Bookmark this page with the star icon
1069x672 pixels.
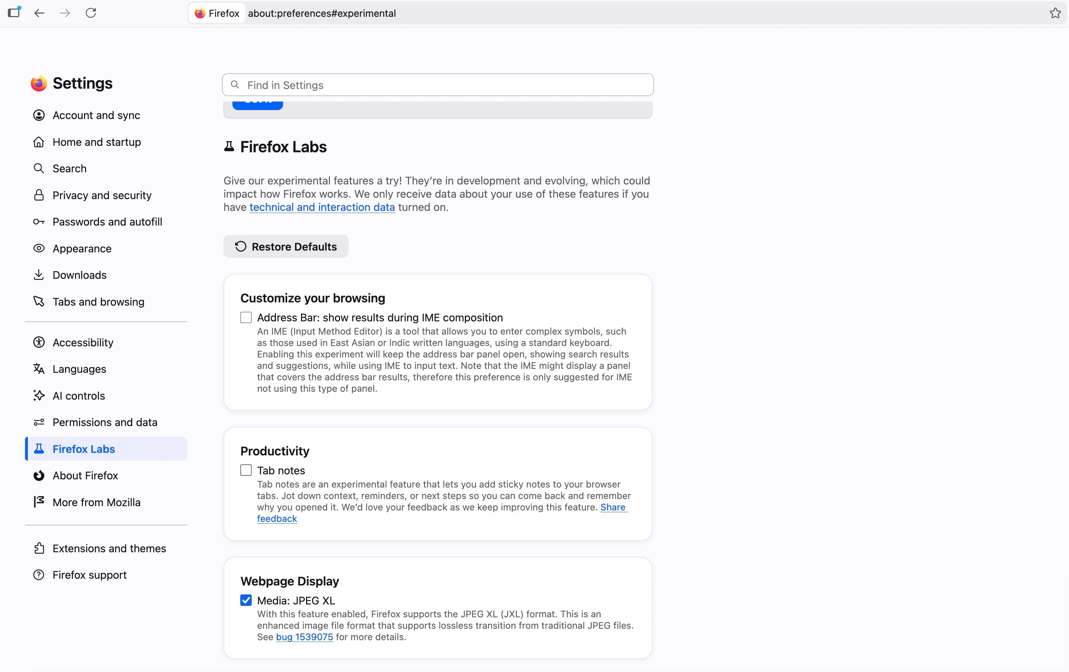[1055, 13]
